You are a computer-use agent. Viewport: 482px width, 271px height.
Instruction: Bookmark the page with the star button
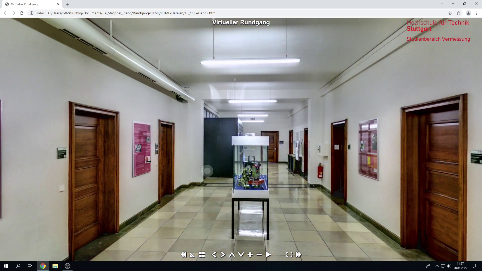(x=459, y=13)
